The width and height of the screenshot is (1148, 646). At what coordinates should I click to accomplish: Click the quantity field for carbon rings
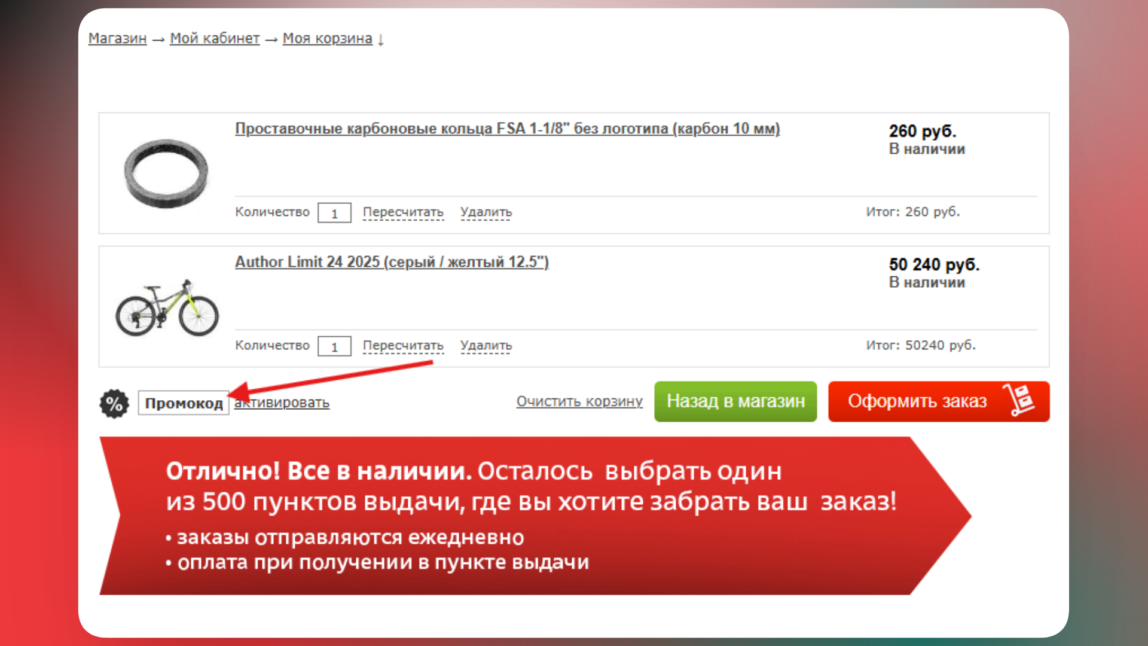click(334, 212)
